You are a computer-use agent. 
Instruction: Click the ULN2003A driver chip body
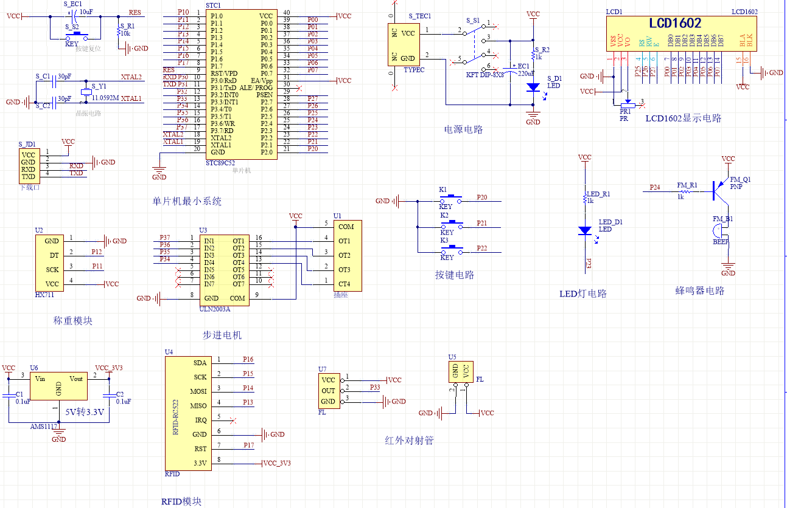(x=223, y=269)
